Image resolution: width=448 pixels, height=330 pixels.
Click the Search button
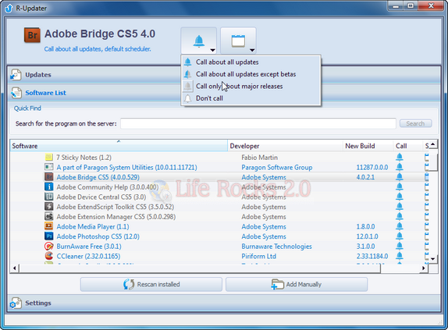415,123
